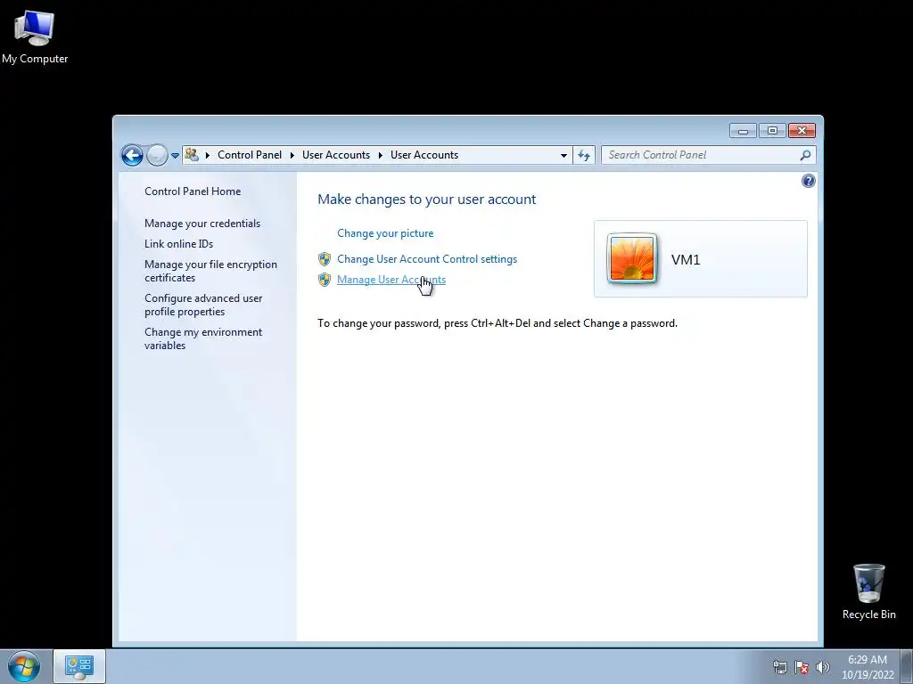Open Configure advanced user profile properties
Viewport: 913px width, 684px height.
203,305
